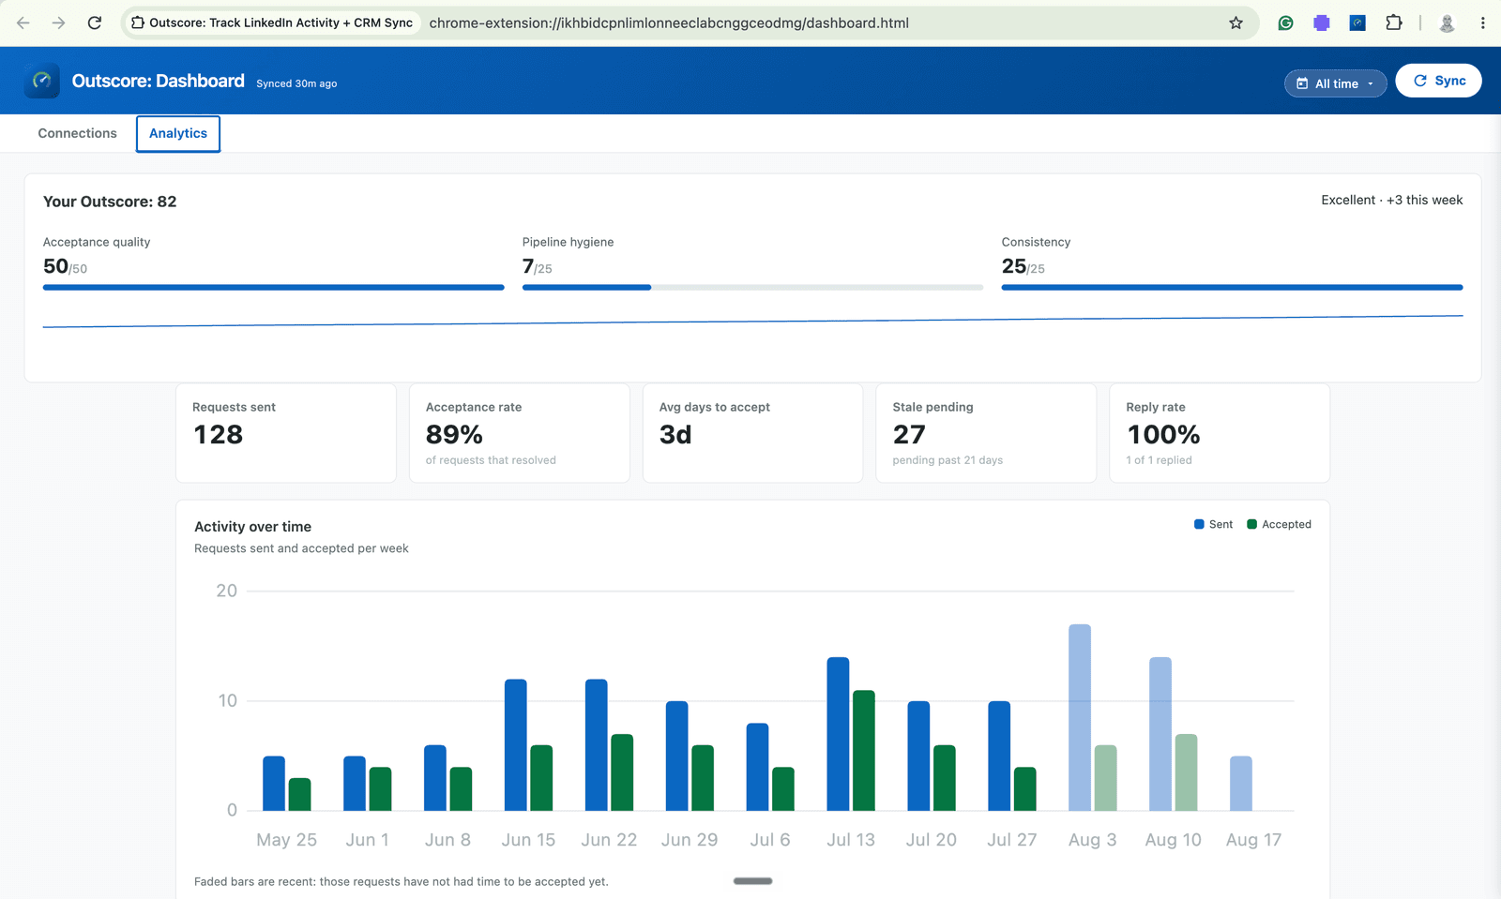Viewport: 1501px width, 899px height.
Task: Click the 'Activity over time' heading
Action: point(252,527)
